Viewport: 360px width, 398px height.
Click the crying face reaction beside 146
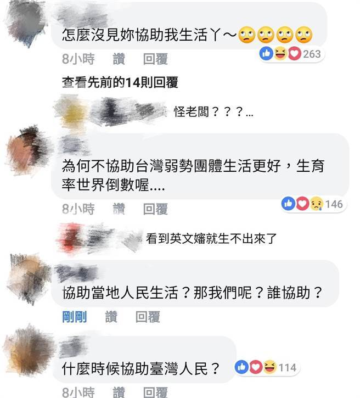click(316, 204)
